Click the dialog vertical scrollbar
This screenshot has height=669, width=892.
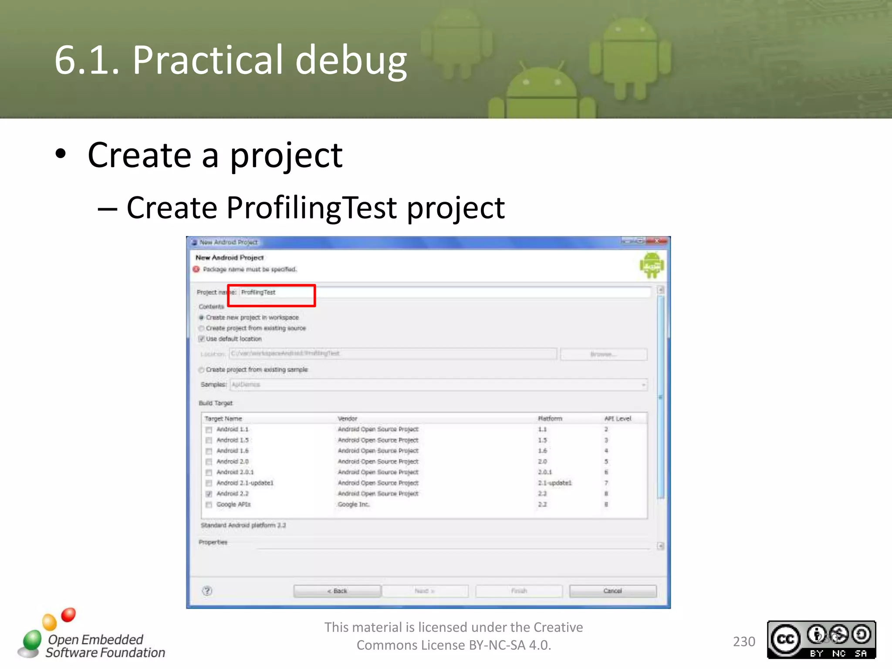661,396
